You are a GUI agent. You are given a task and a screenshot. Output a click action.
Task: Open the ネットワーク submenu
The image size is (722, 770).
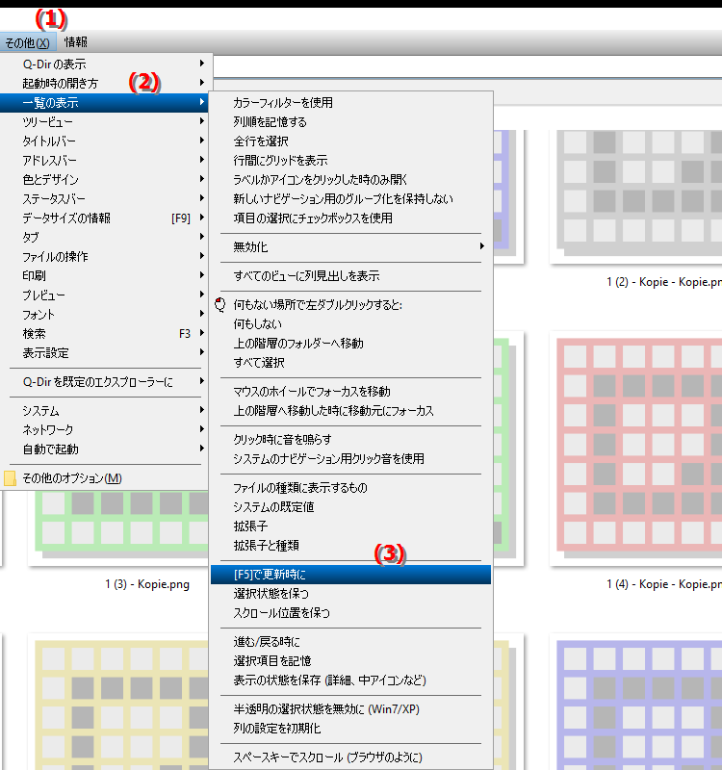pyautogui.click(x=106, y=429)
